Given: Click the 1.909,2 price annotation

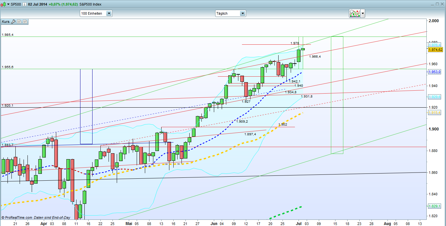Looking at the screenshot, I should coord(242,121).
